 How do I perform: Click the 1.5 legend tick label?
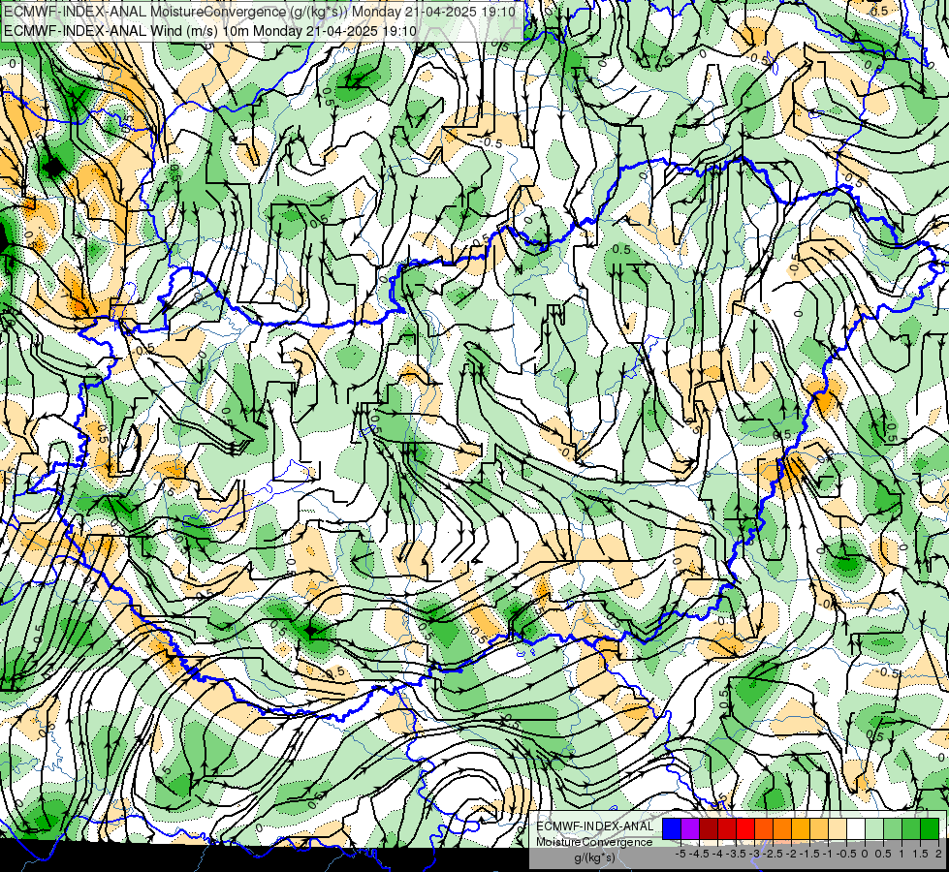pyautogui.click(x=920, y=854)
